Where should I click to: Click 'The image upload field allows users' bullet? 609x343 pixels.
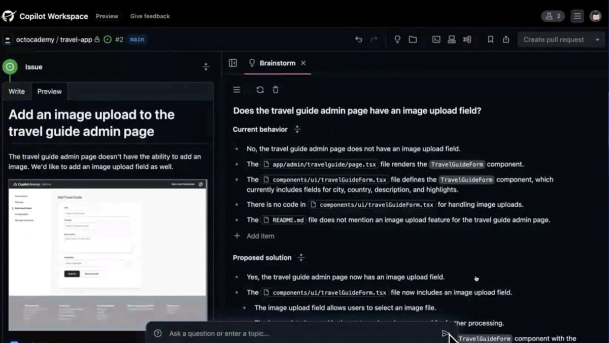(x=345, y=308)
